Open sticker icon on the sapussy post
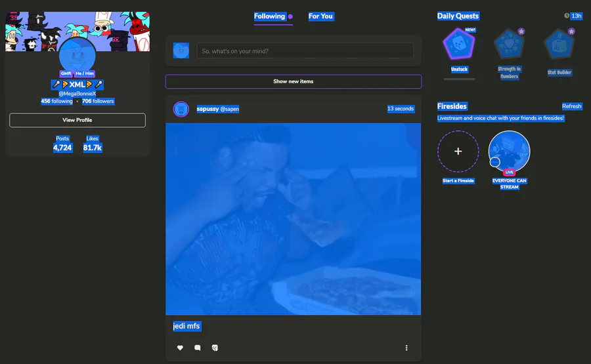The width and height of the screenshot is (591, 364). (x=215, y=348)
